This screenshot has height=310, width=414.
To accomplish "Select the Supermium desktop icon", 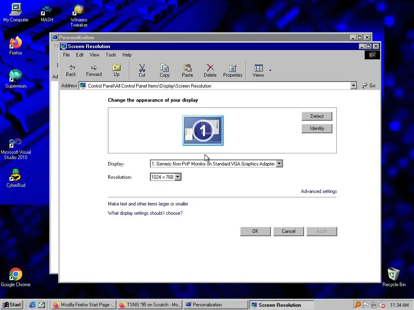I will 16,79.
